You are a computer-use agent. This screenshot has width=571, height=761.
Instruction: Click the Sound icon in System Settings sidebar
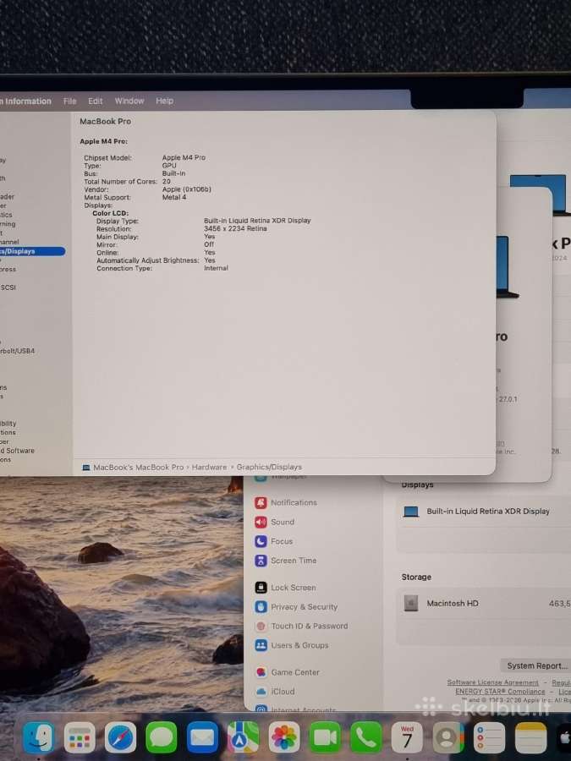click(261, 523)
